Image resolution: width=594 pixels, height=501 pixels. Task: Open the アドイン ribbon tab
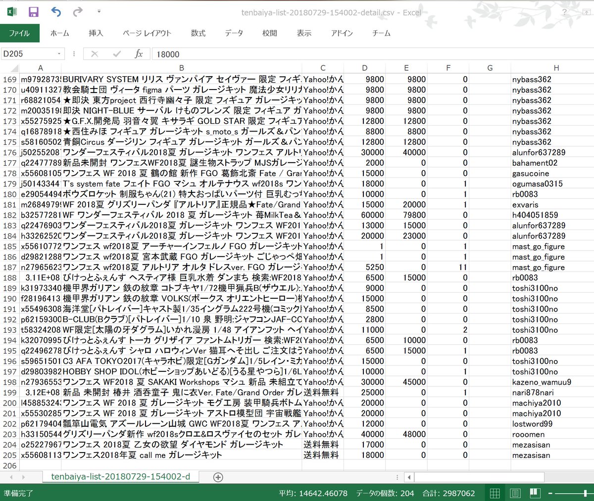point(342,33)
